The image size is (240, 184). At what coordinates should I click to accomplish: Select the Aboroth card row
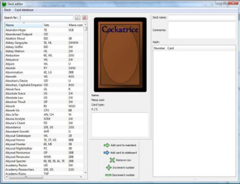44,76
